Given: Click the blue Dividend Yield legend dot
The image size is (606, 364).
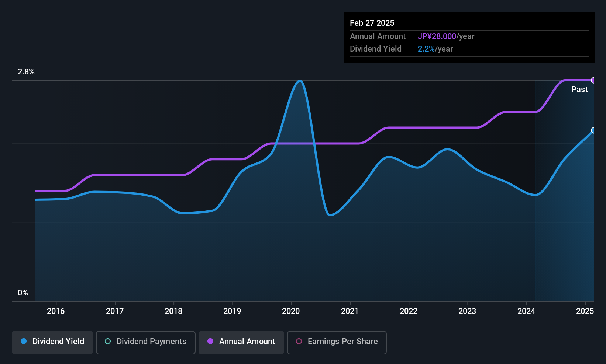Looking at the screenshot, I should (24, 342).
